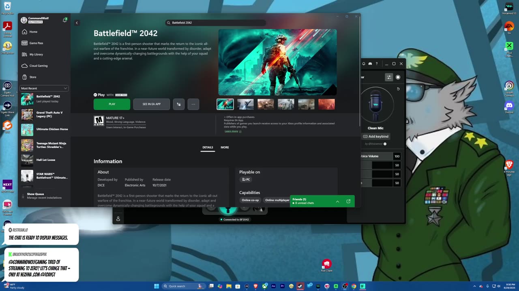Open Store in the Xbox sidebar

pyautogui.click(x=44, y=77)
